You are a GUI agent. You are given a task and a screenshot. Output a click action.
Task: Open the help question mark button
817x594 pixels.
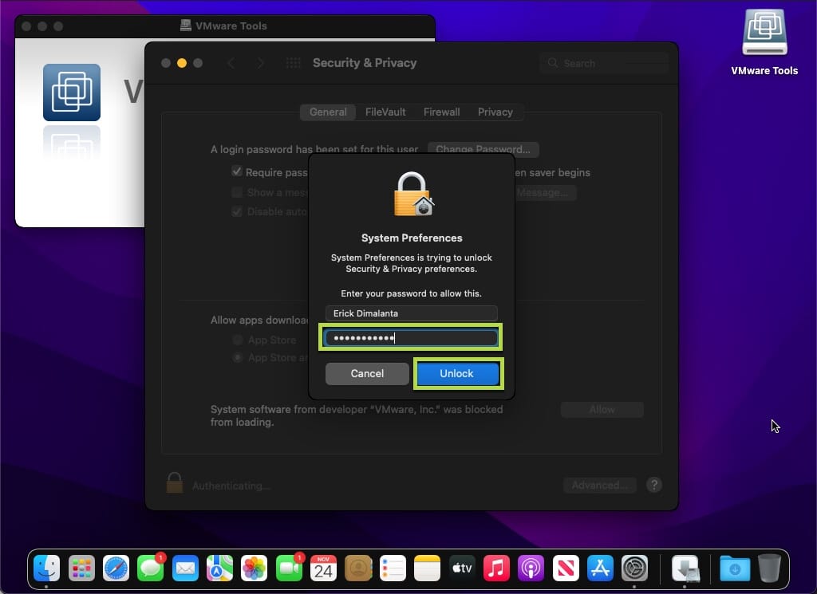click(654, 486)
